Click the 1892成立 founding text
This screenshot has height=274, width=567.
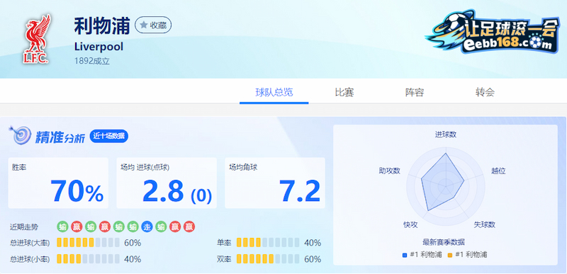92,61
